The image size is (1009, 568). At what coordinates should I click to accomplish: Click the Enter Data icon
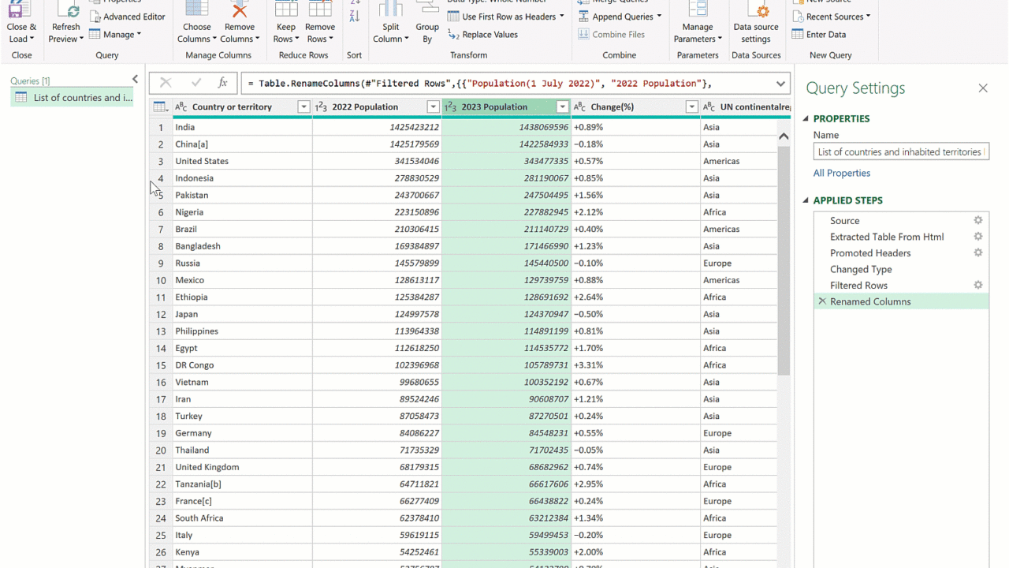tap(798, 35)
